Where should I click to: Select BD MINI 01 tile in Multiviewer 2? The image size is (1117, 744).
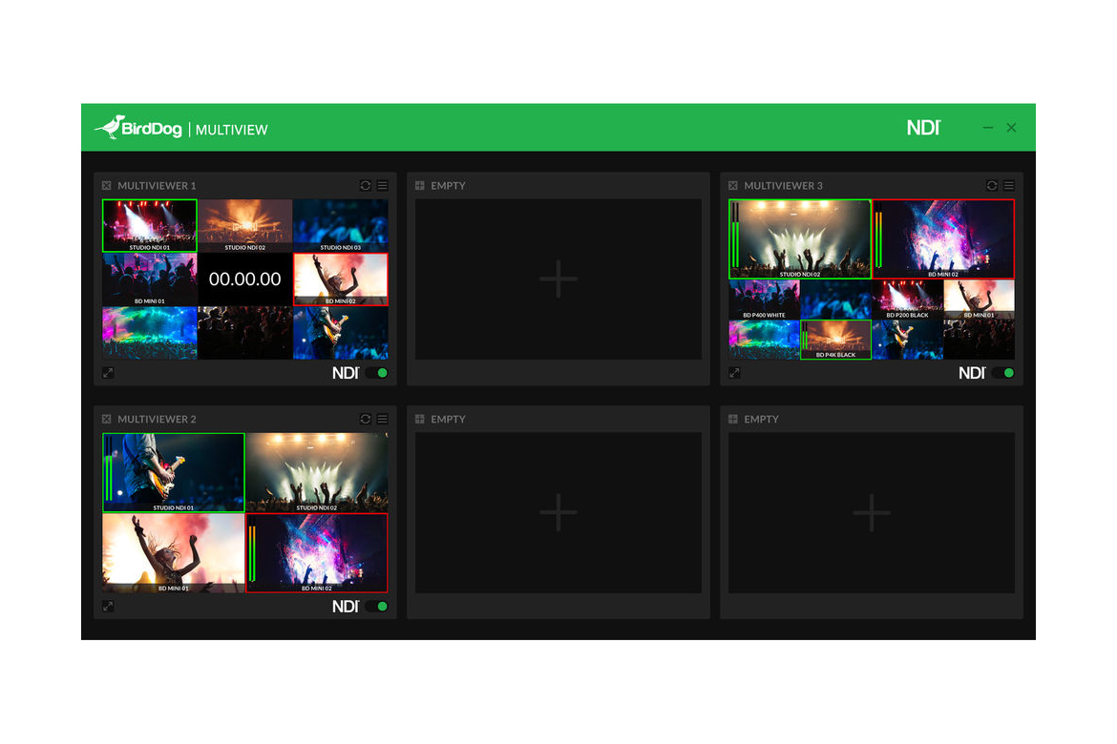coord(174,553)
